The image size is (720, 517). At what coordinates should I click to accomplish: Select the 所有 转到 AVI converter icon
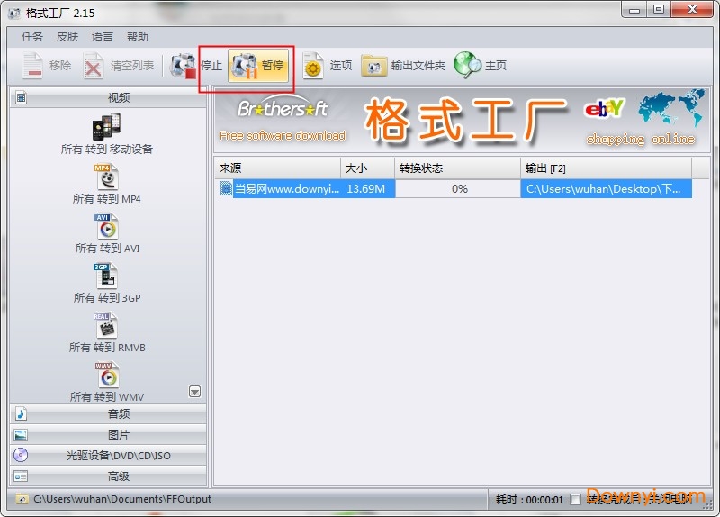click(107, 227)
